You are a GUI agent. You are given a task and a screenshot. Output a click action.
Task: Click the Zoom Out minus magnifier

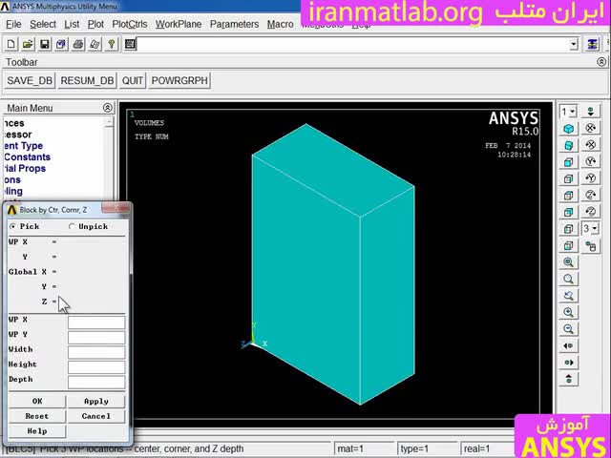[x=569, y=329]
